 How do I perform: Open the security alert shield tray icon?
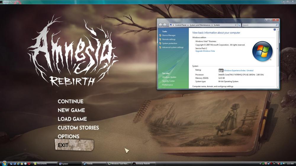pos(266,164)
